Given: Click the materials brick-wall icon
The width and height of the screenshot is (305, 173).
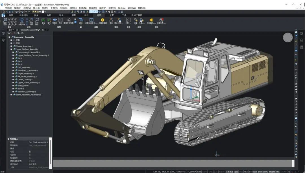Looking at the screenshot, I should [x=128, y=20].
